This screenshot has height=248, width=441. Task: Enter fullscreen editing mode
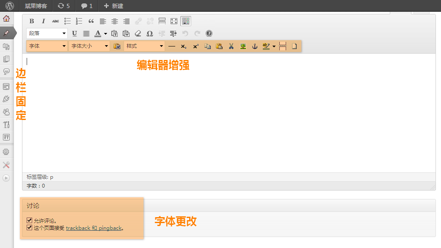174,21
